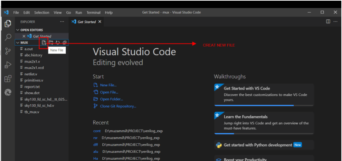Open recent folder cont
Image resolution: width=342 pixels, height=161 pixels.
[97, 131]
